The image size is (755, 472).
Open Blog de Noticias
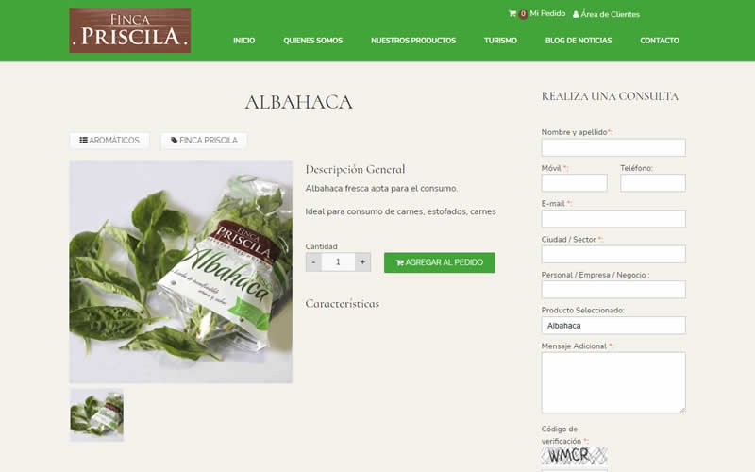coord(579,41)
